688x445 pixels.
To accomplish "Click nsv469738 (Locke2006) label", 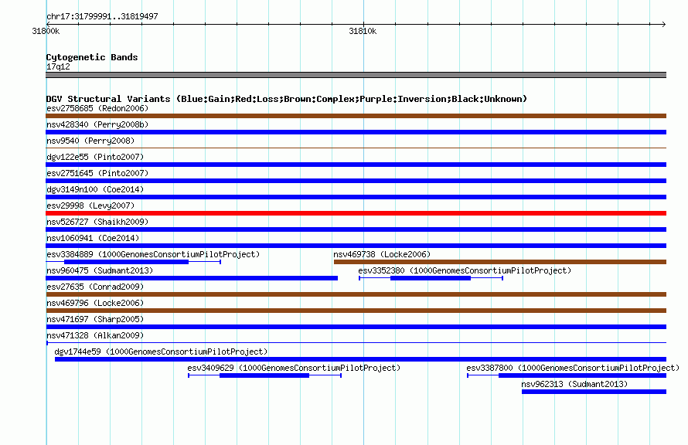I will pos(382,254).
